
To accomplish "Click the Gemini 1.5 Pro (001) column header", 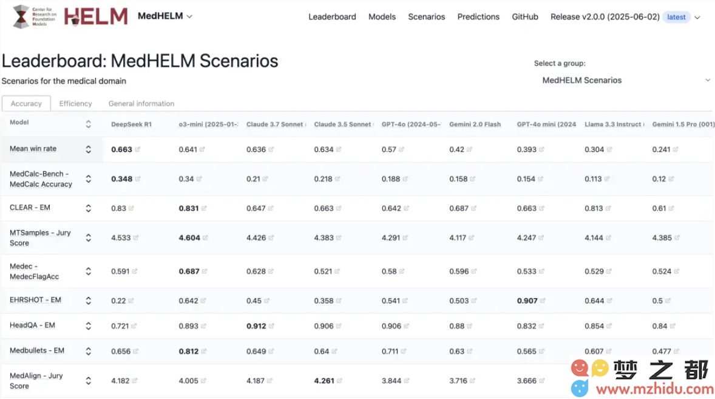I will tap(683, 124).
